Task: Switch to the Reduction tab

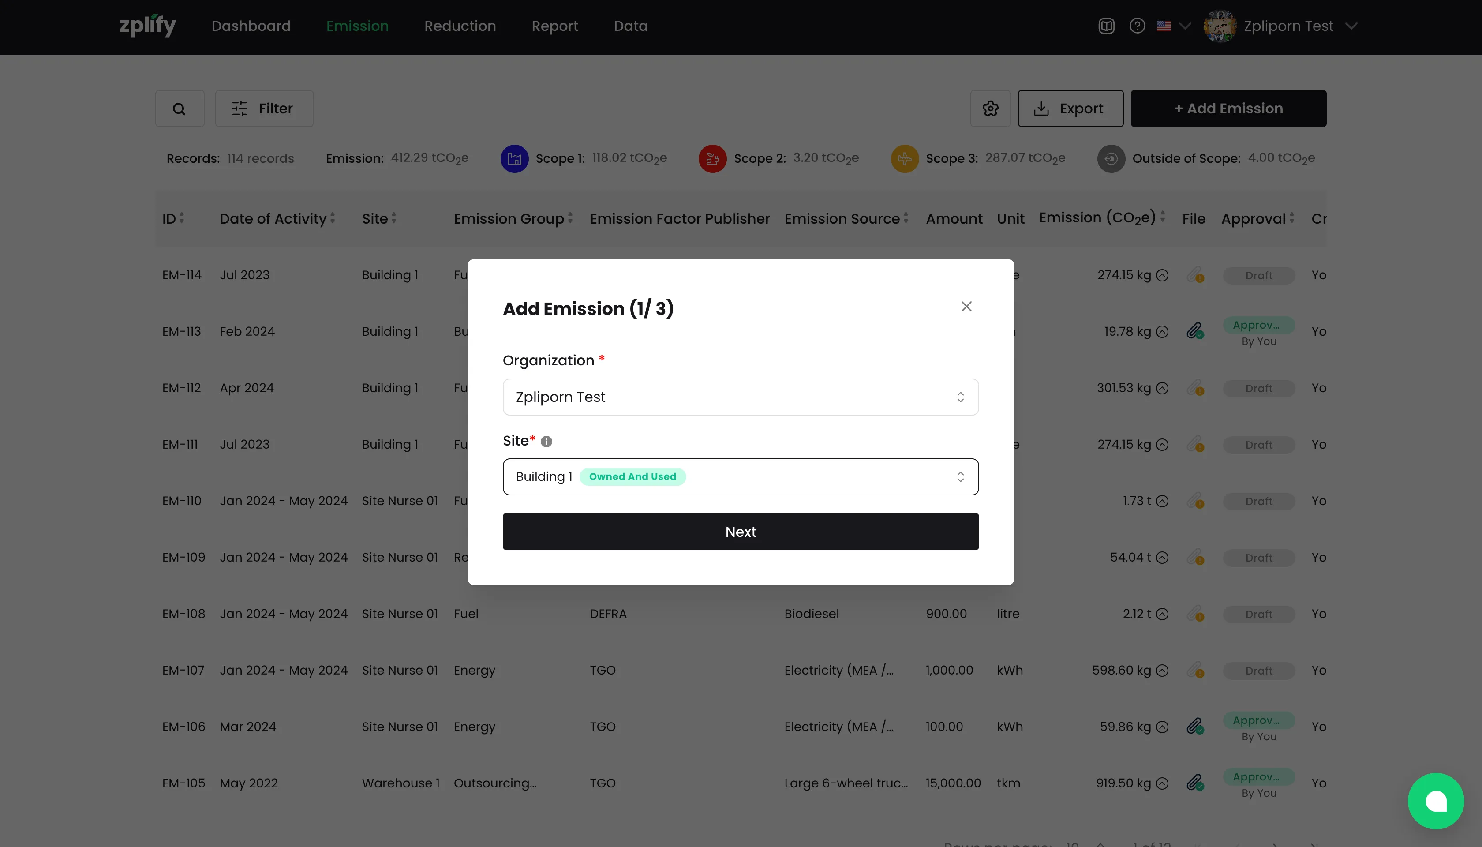Action: point(460,26)
